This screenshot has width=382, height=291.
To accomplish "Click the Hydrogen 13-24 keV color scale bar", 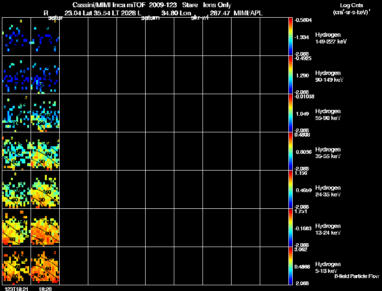I will 290,228.
